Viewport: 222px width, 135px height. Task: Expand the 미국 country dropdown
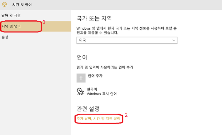127,40
